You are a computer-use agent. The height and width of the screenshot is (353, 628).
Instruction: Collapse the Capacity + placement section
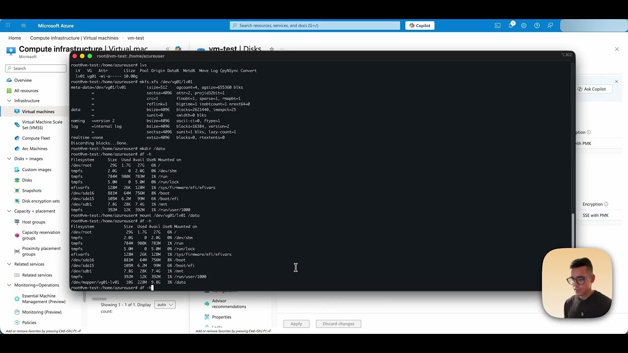click(x=9, y=211)
